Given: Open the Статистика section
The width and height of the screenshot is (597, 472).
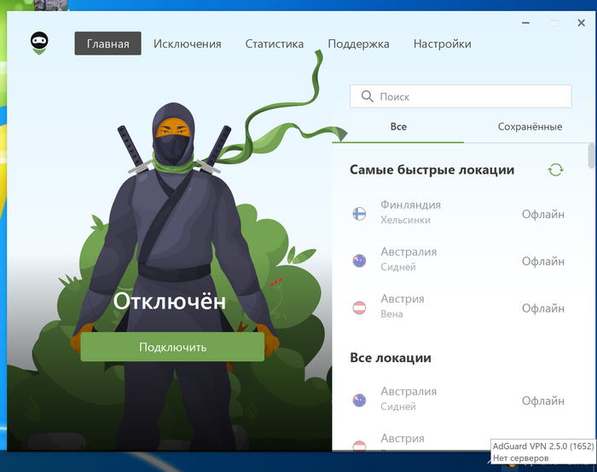Looking at the screenshot, I should pos(274,43).
